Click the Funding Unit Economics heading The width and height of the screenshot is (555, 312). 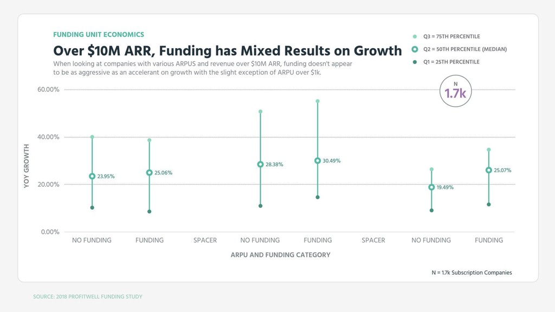pyautogui.click(x=99, y=35)
